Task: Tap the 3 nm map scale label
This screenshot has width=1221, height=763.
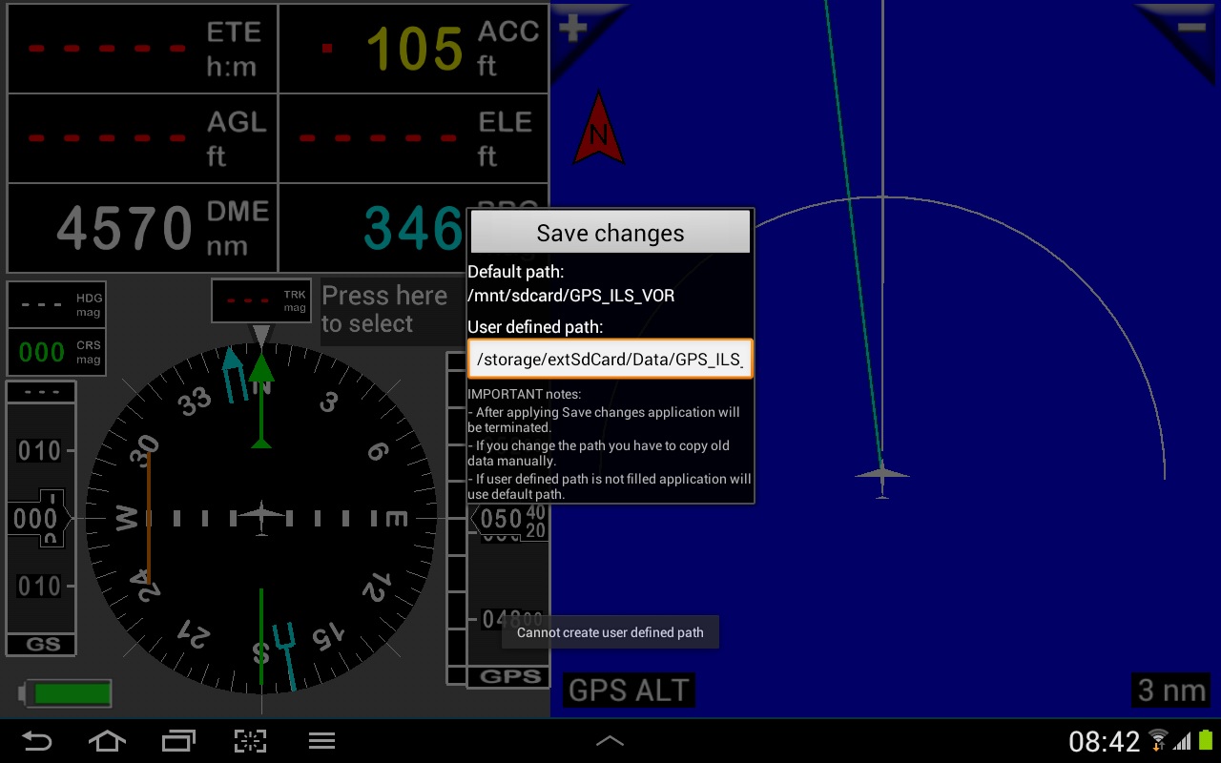Action: click(x=1171, y=690)
